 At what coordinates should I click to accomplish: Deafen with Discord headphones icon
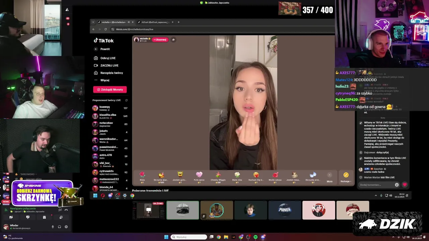(59, 227)
